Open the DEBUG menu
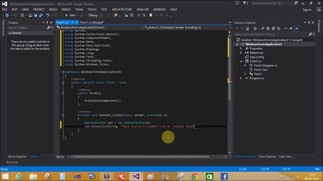 click(66, 10)
